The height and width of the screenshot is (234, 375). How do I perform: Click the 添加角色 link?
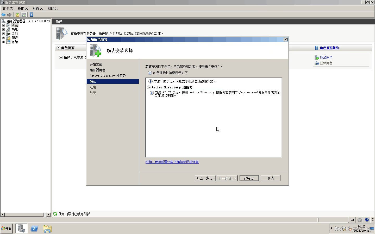(326, 58)
